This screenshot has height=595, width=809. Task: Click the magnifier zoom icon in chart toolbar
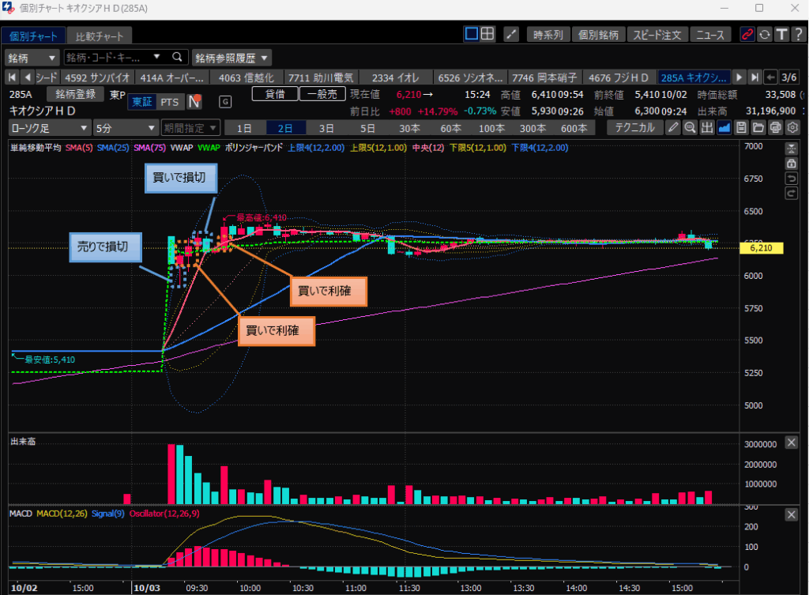pos(690,127)
